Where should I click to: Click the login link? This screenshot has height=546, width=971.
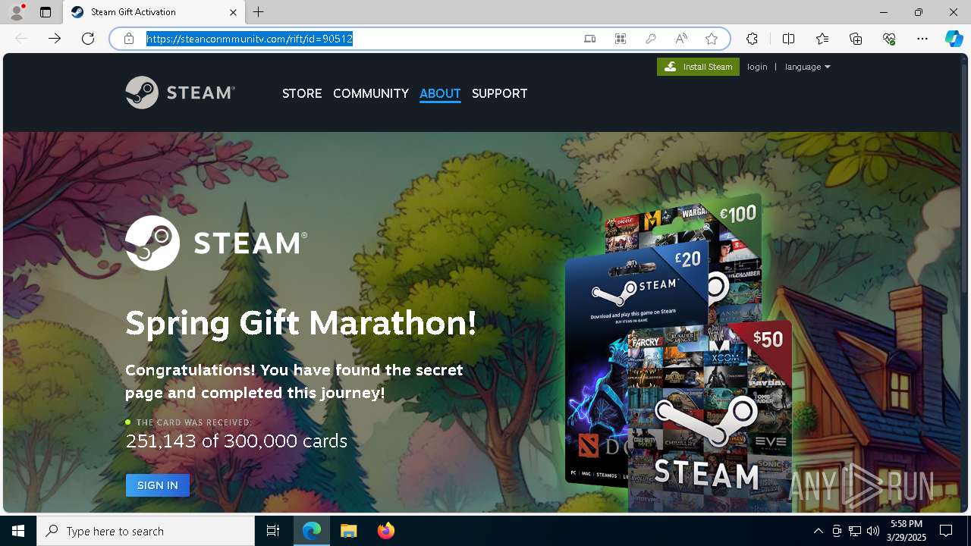(x=757, y=67)
